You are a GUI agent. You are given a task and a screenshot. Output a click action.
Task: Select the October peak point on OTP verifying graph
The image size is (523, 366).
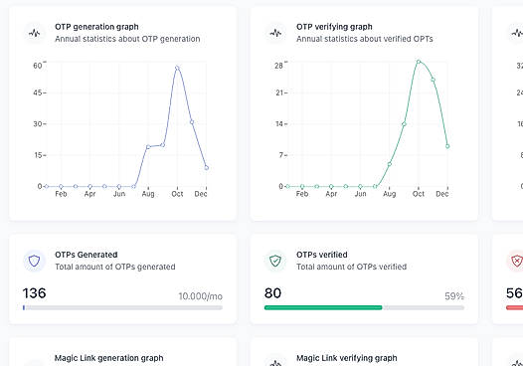(x=419, y=62)
